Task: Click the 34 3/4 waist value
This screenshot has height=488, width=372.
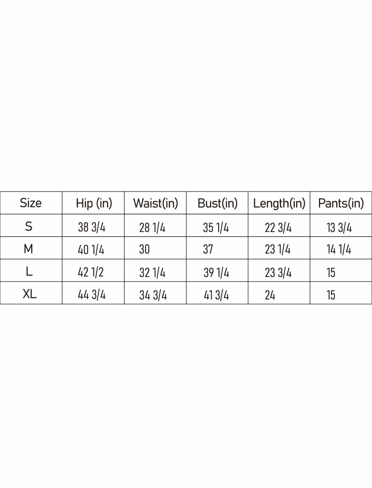Action: pyautogui.click(x=153, y=295)
